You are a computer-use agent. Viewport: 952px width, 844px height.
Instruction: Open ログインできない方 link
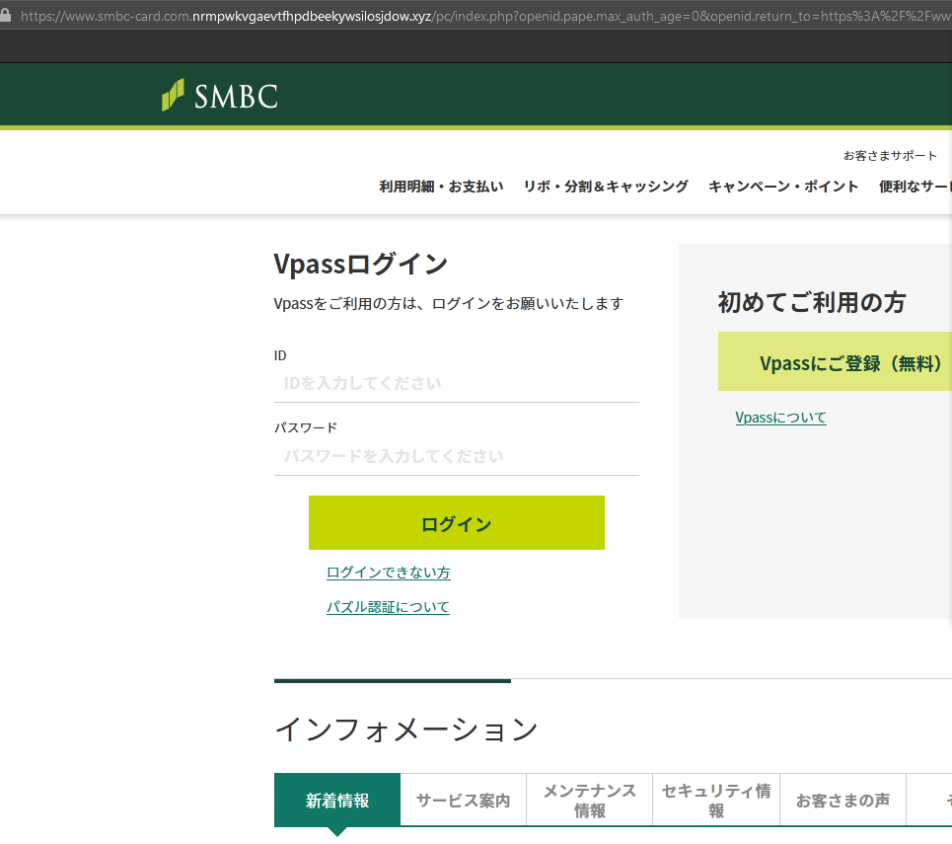click(x=389, y=573)
